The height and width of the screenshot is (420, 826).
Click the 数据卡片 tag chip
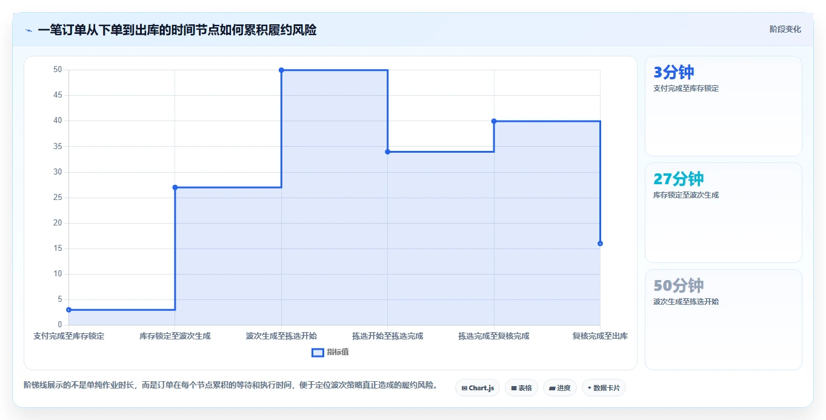(604, 388)
